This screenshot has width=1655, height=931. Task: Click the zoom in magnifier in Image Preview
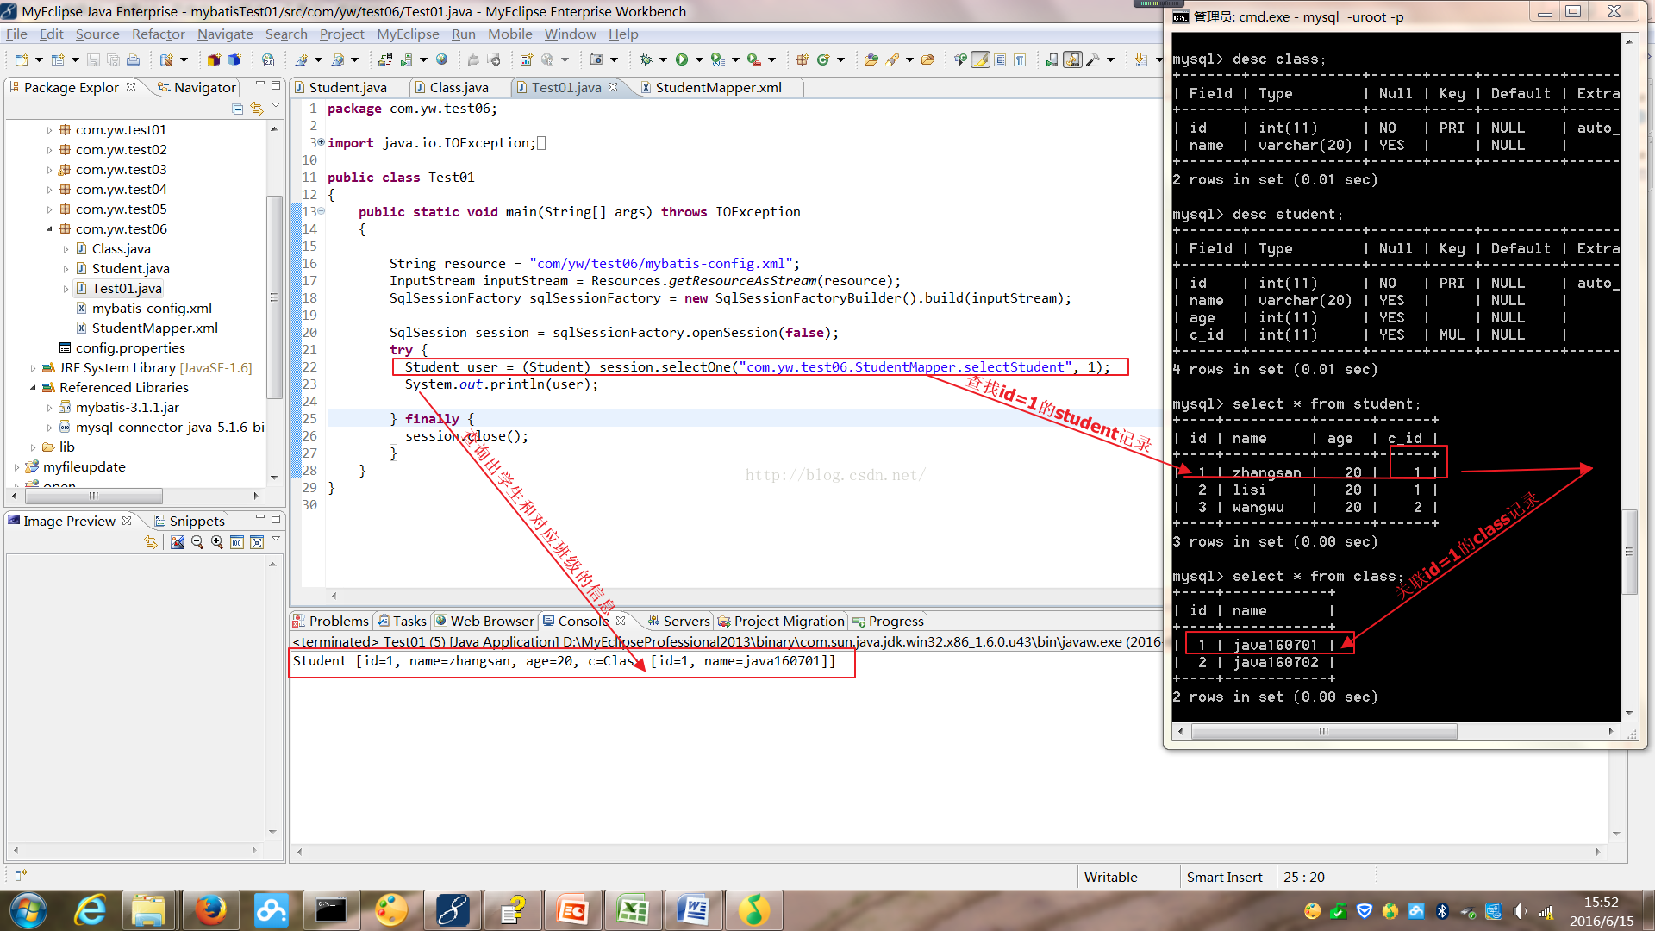(x=217, y=542)
